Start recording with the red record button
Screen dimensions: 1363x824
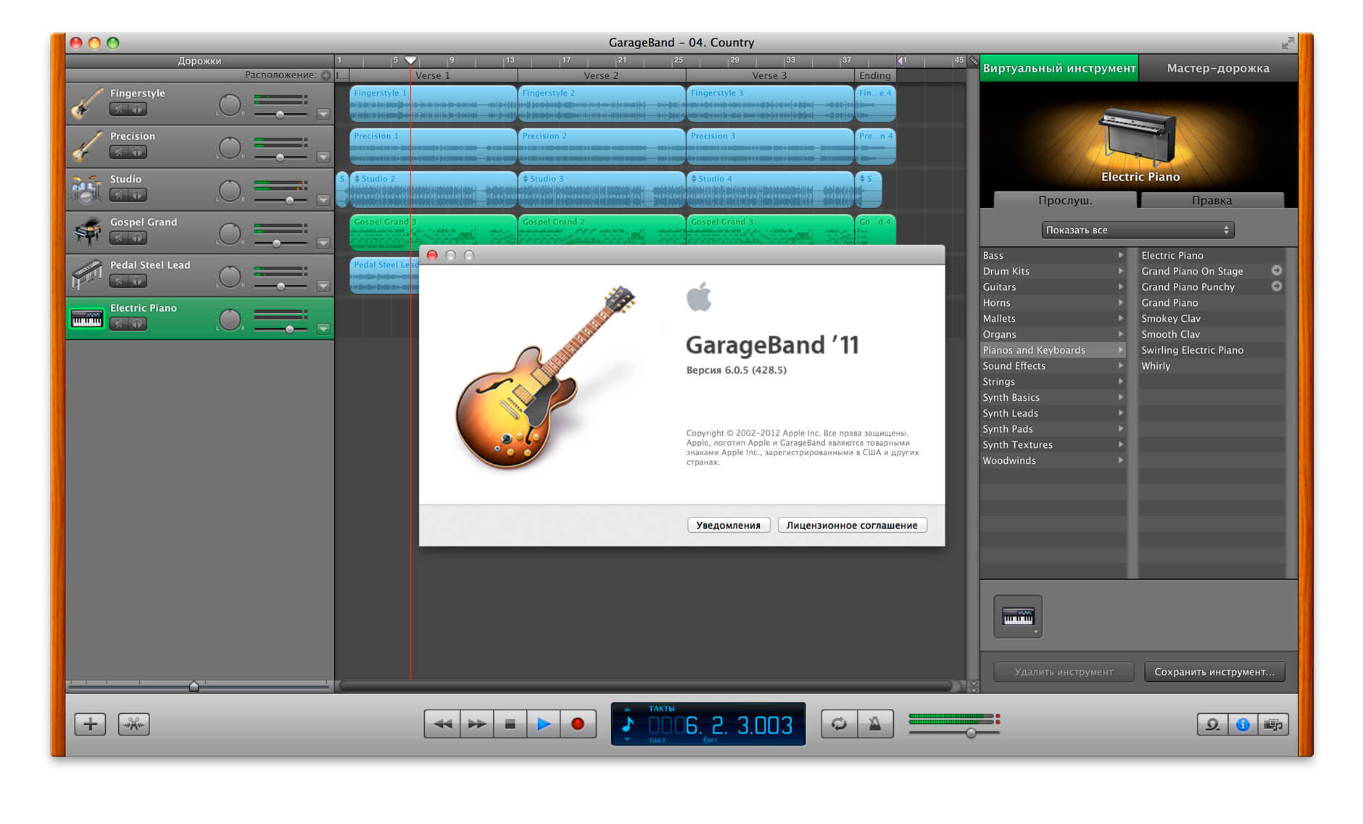click(578, 724)
